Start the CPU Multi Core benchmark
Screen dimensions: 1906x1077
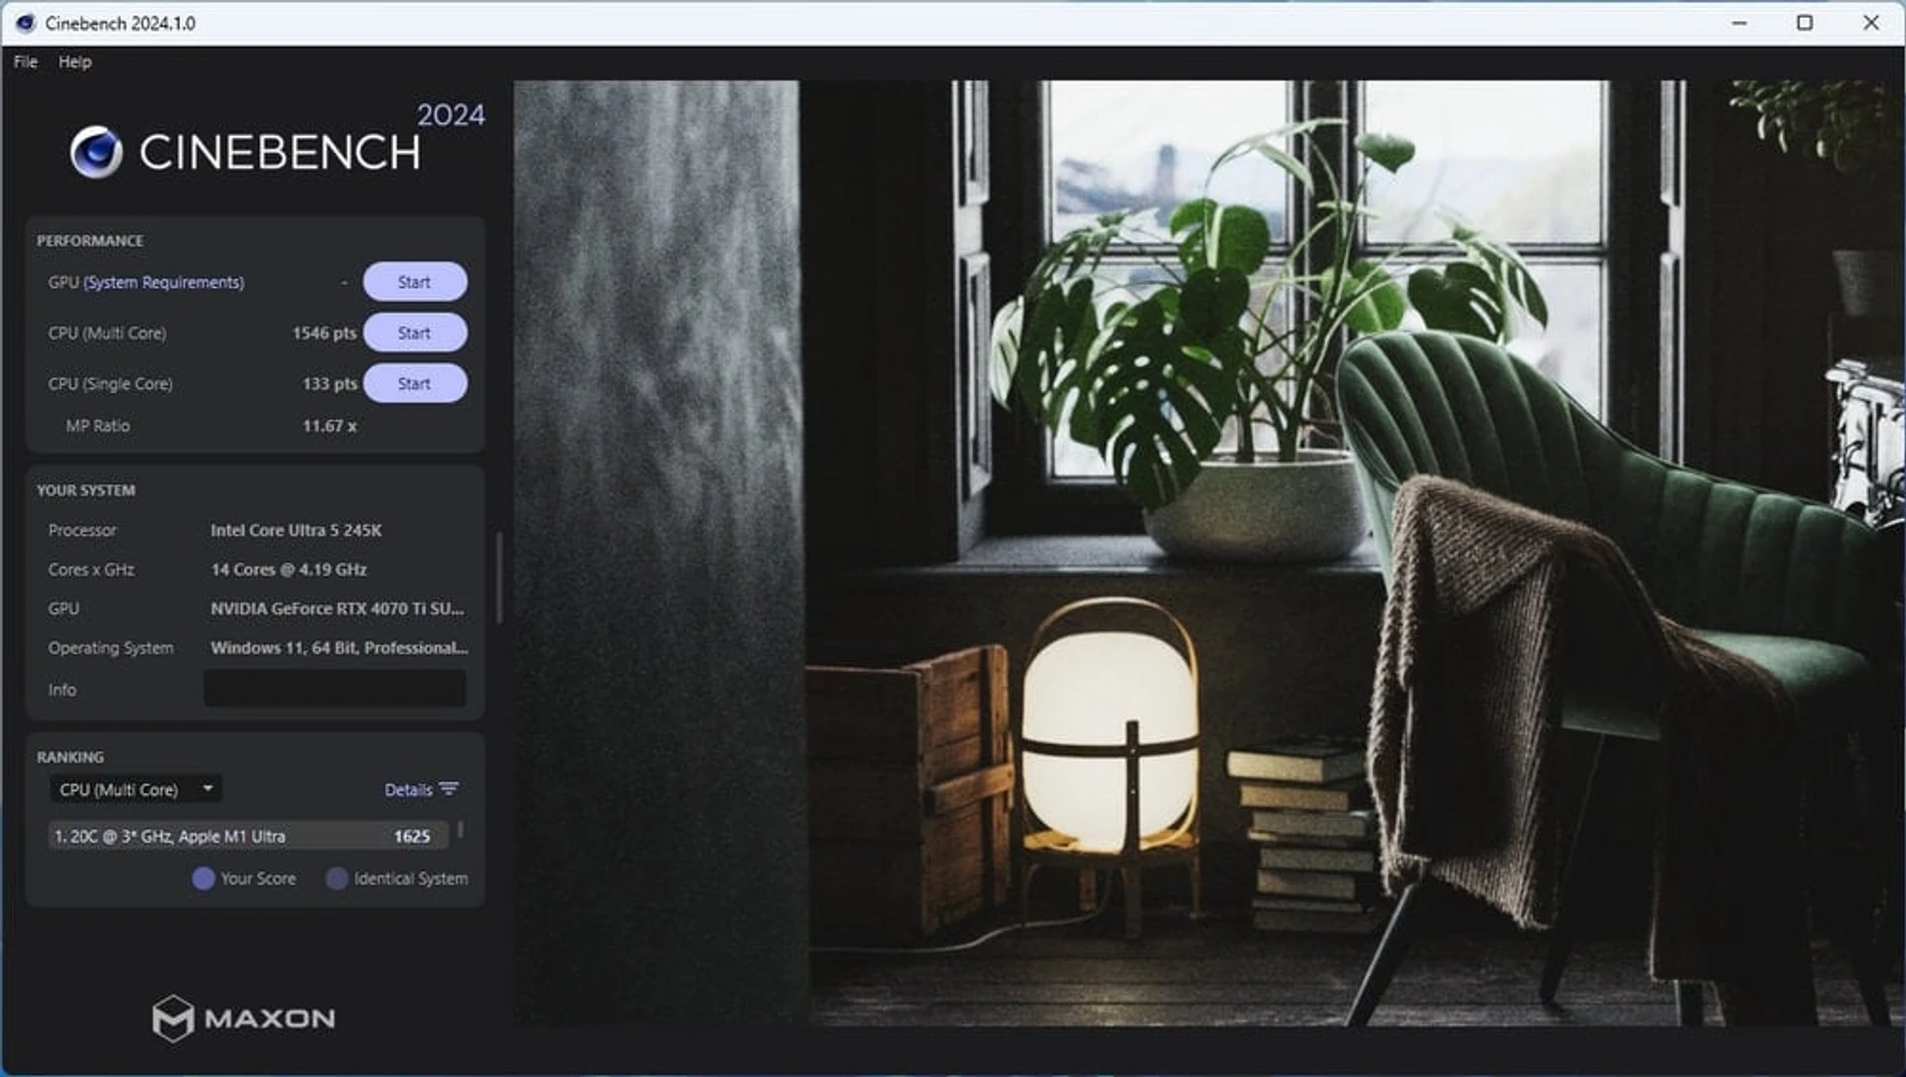pyautogui.click(x=415, y=333)
